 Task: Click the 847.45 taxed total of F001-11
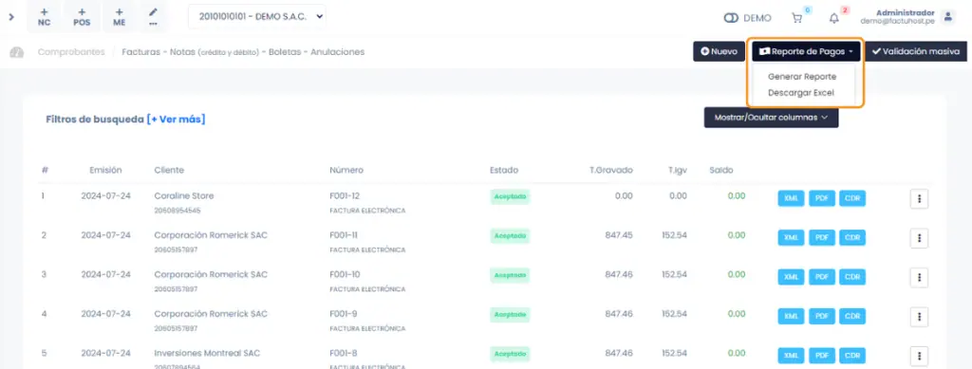click(619, 235)
